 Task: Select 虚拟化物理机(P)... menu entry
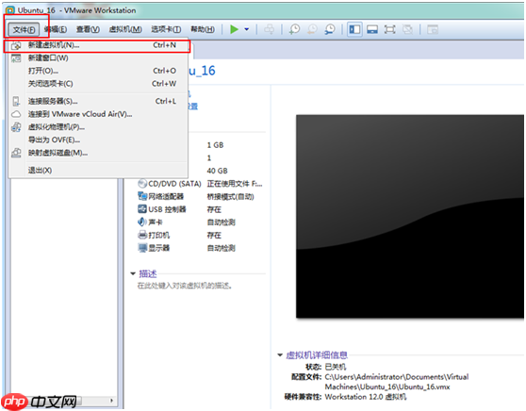[x=97, y=127]
